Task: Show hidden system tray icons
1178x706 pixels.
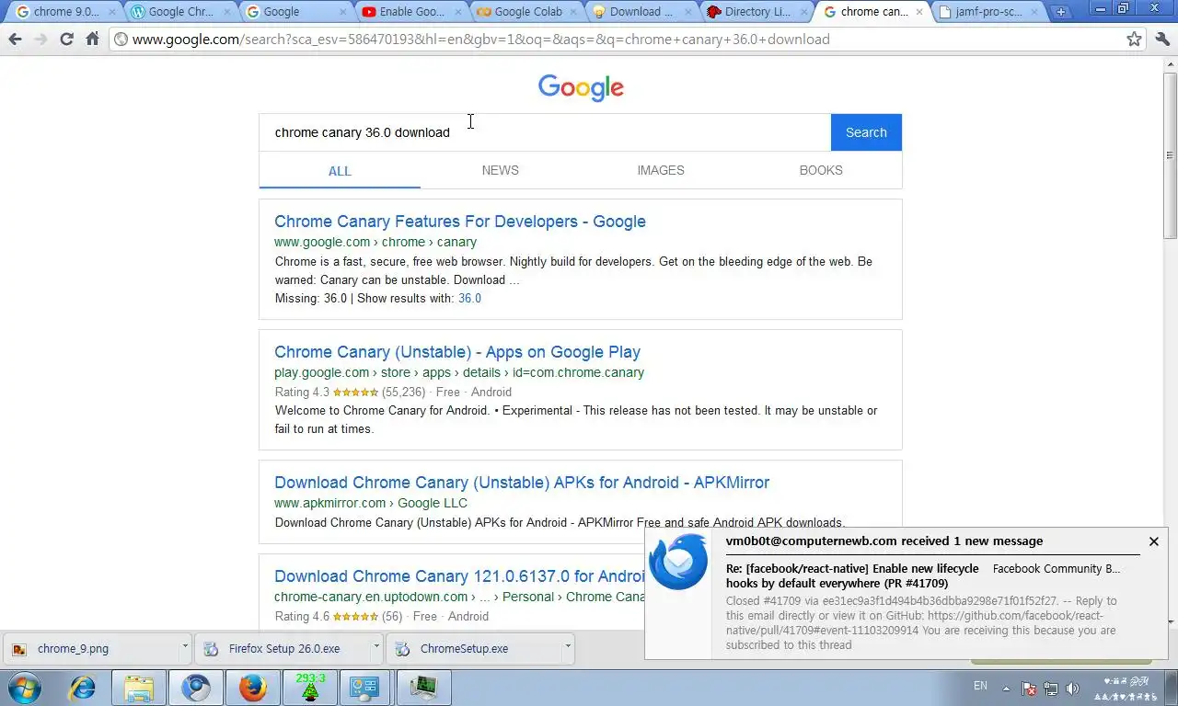Action: click(1006, 688)
